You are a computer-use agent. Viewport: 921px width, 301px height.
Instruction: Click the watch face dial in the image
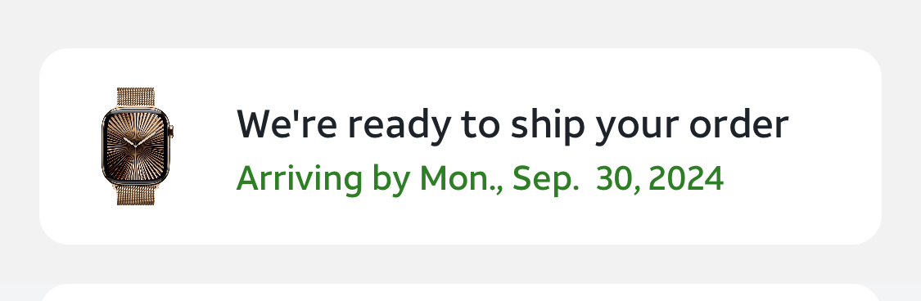[135, 146]
